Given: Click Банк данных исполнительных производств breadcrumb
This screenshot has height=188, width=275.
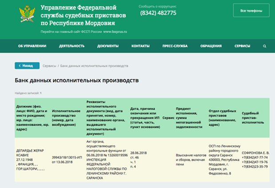Looking at the screenshot, I should click(94, 66).
